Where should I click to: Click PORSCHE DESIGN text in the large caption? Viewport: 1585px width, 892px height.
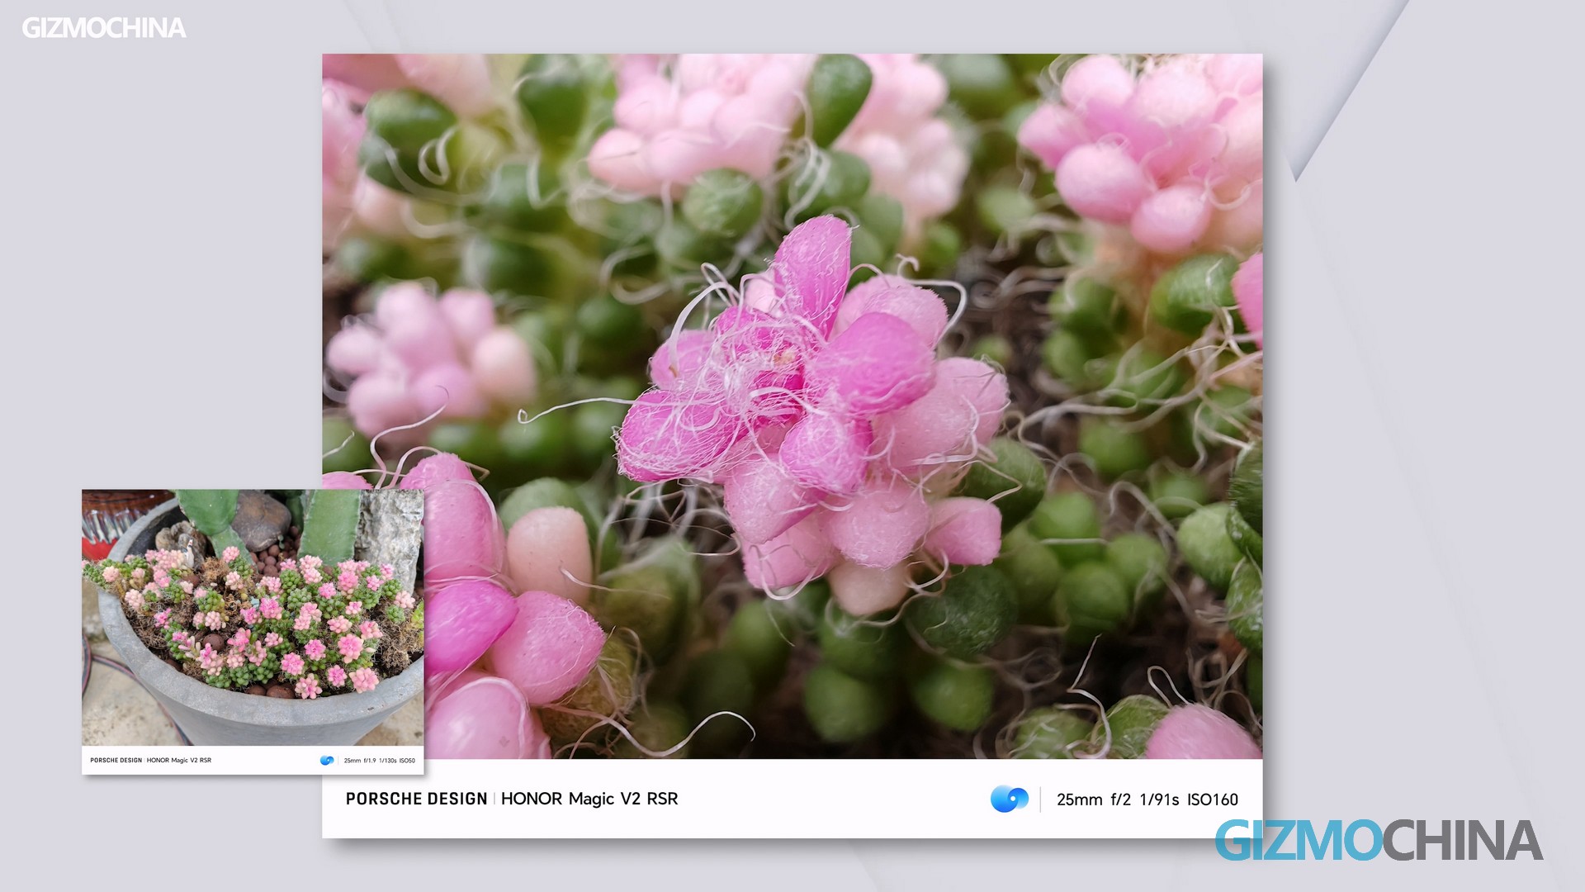click(416, 799)
